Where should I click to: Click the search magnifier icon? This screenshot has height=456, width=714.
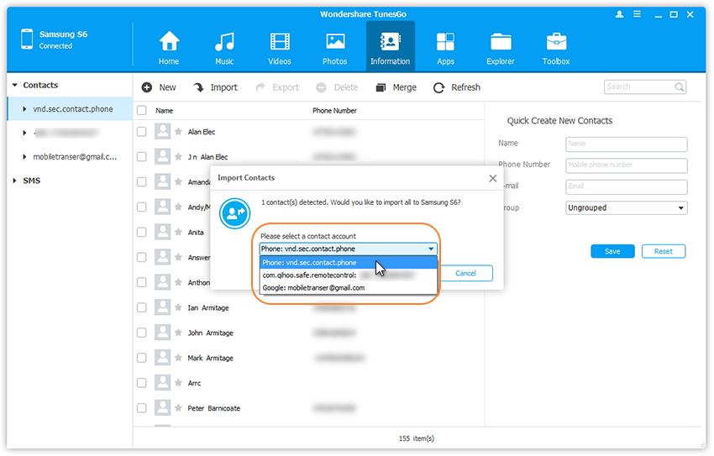coord(677,86)
